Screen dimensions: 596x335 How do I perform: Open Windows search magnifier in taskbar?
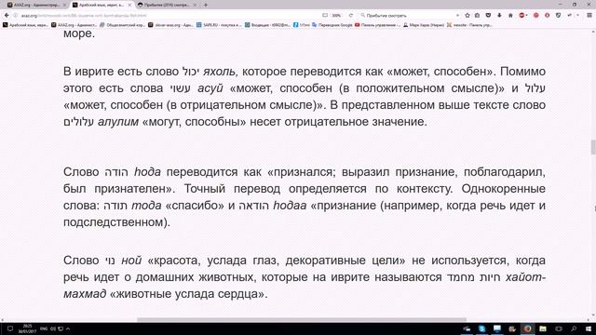574,328
